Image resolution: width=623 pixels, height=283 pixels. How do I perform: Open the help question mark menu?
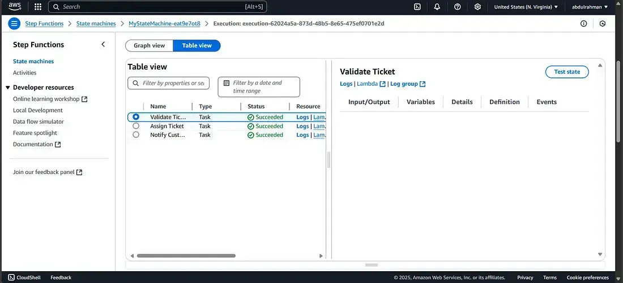457,7
